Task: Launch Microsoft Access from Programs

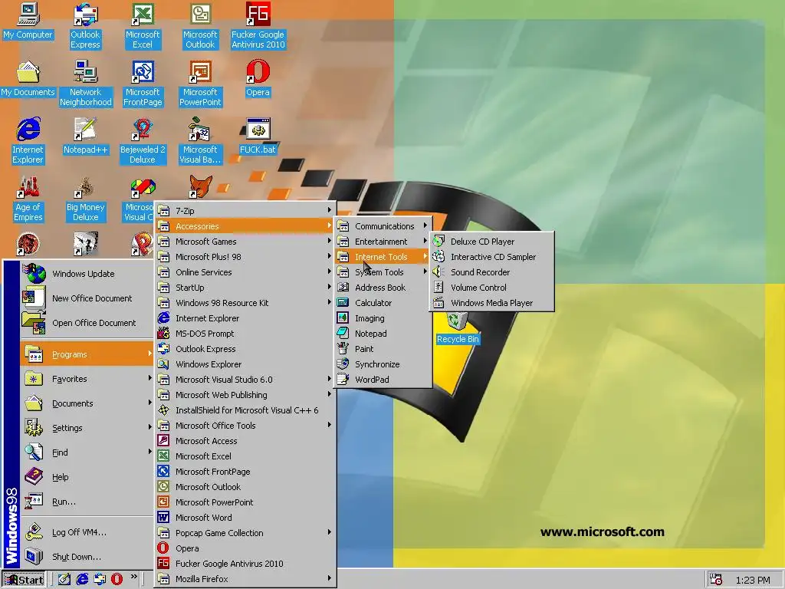Action: click(245, 441)
